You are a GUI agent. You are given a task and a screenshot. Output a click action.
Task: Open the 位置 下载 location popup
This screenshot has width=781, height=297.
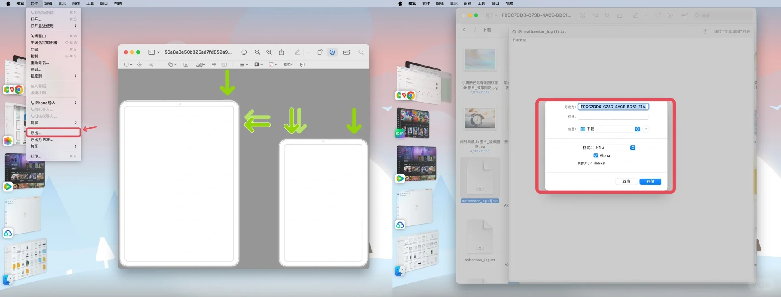(610, 129)
